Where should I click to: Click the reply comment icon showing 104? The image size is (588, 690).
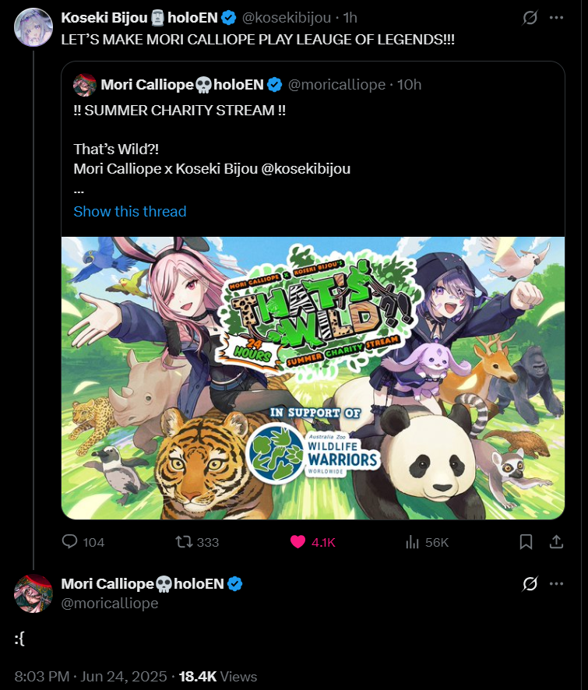pos(69,542)
